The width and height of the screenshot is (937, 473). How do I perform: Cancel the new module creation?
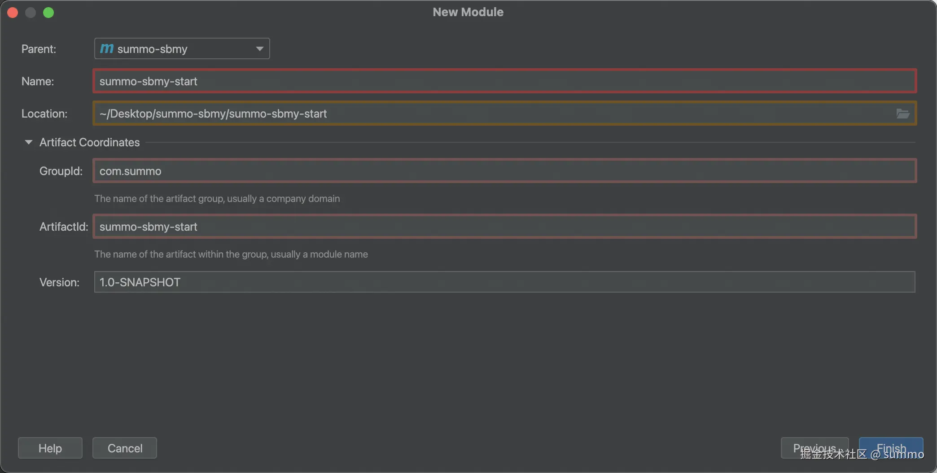[x=125, y=448]
